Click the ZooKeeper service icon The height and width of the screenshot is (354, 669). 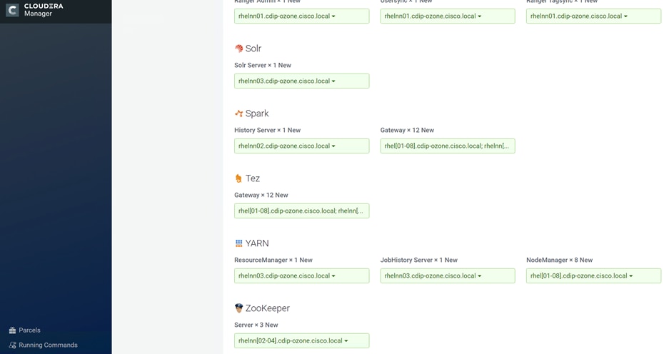[x=238, y=308]
